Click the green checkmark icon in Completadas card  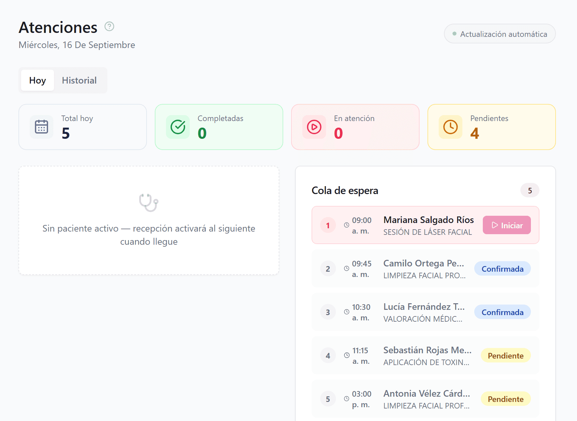[178, 127]
